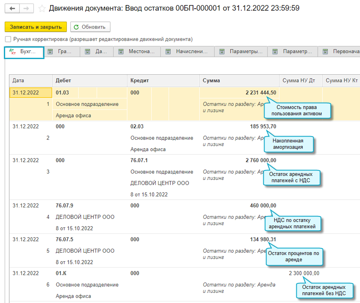The height and width of the screenshot is (303, 360).
Task: Add document to favorites with star icon
Action: point(42,8)
